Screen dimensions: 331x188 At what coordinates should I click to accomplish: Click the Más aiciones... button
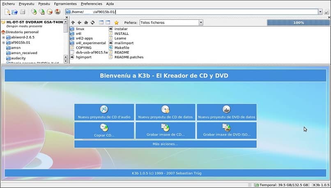tap(165, 144)
